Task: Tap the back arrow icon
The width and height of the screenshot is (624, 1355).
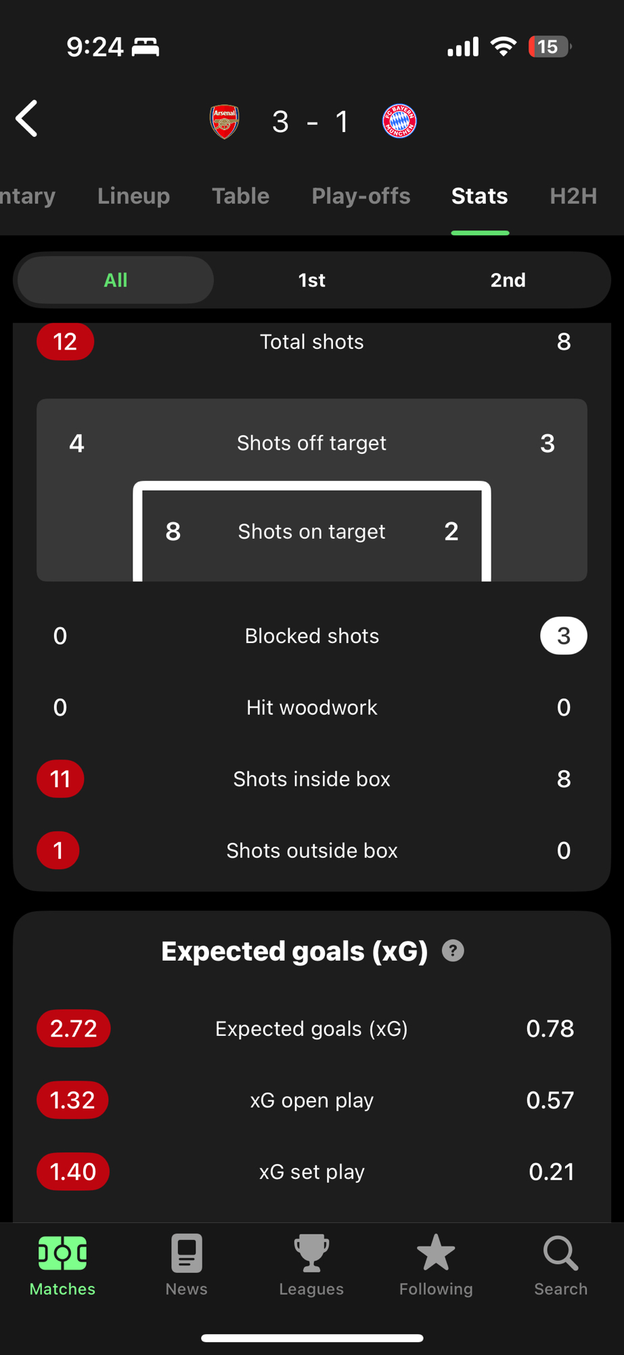Action: 27,119
